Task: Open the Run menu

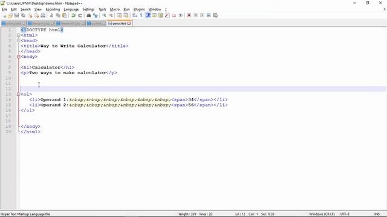Action: tap(126, 10)
